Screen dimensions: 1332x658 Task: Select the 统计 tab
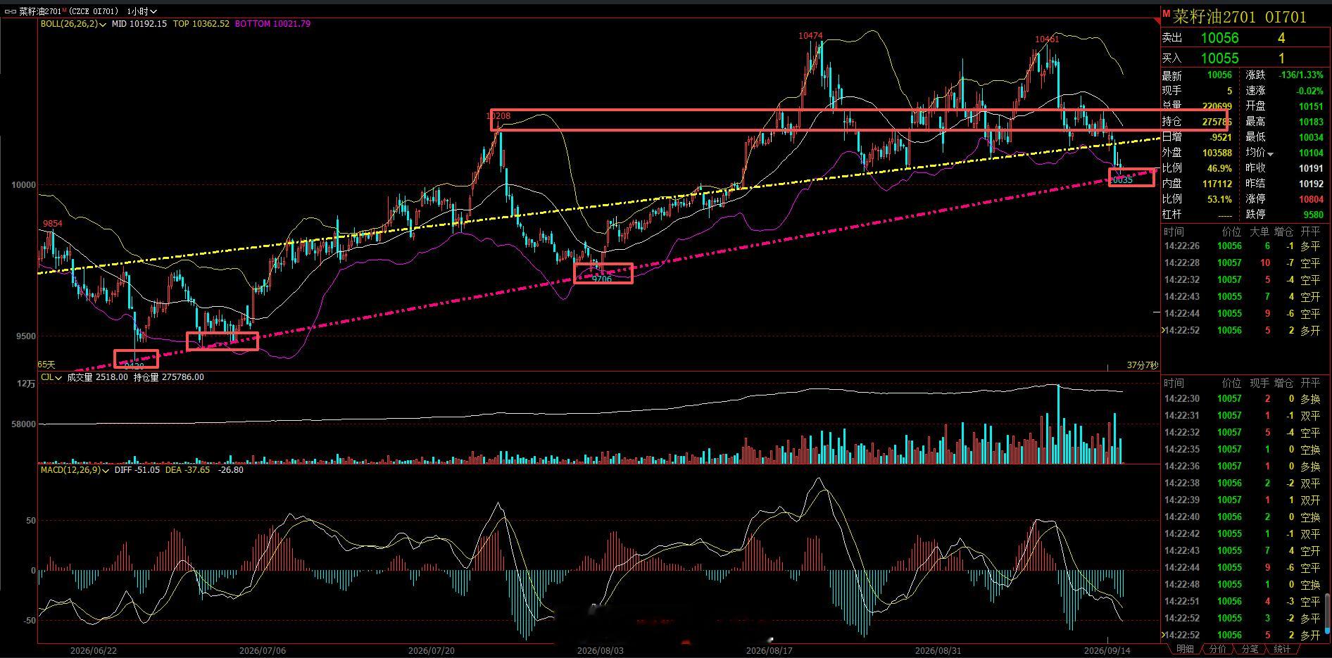pos(1282,649)
